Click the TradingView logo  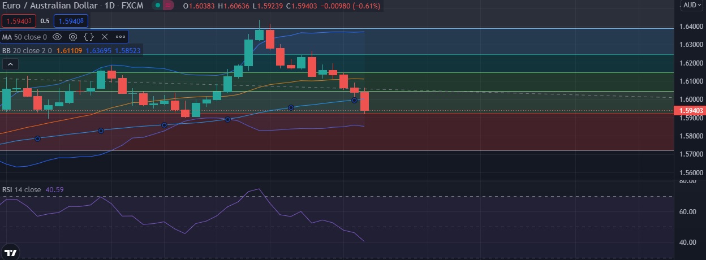pyautogui.click(x=10, y=253)
